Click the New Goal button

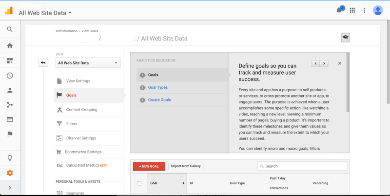[149, 166]
